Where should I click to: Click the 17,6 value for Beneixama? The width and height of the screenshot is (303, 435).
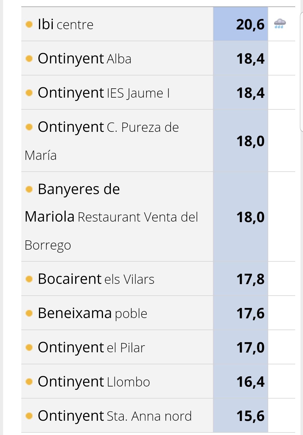tap(250, 313)
